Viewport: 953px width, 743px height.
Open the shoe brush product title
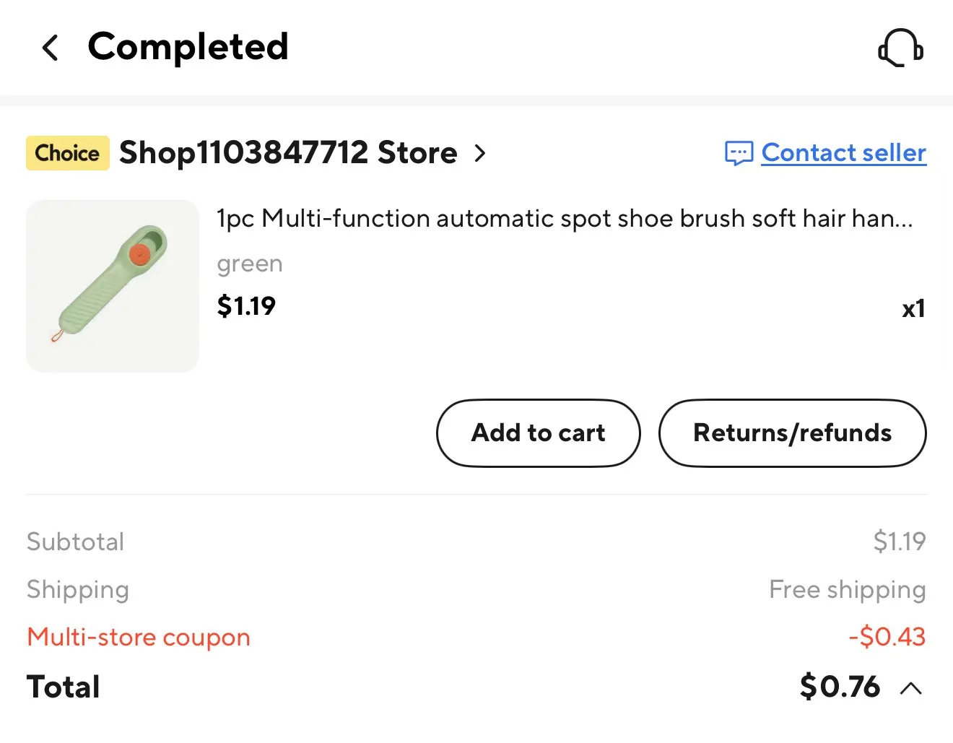pyautogui.click(x=565, y=218)
